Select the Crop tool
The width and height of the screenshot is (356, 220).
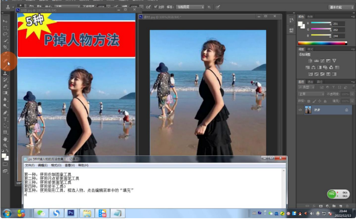coord(5,47)
